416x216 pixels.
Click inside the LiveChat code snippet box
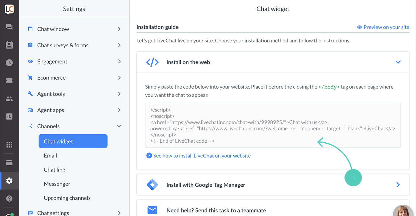pyautogui.click(x=273, y=125)
